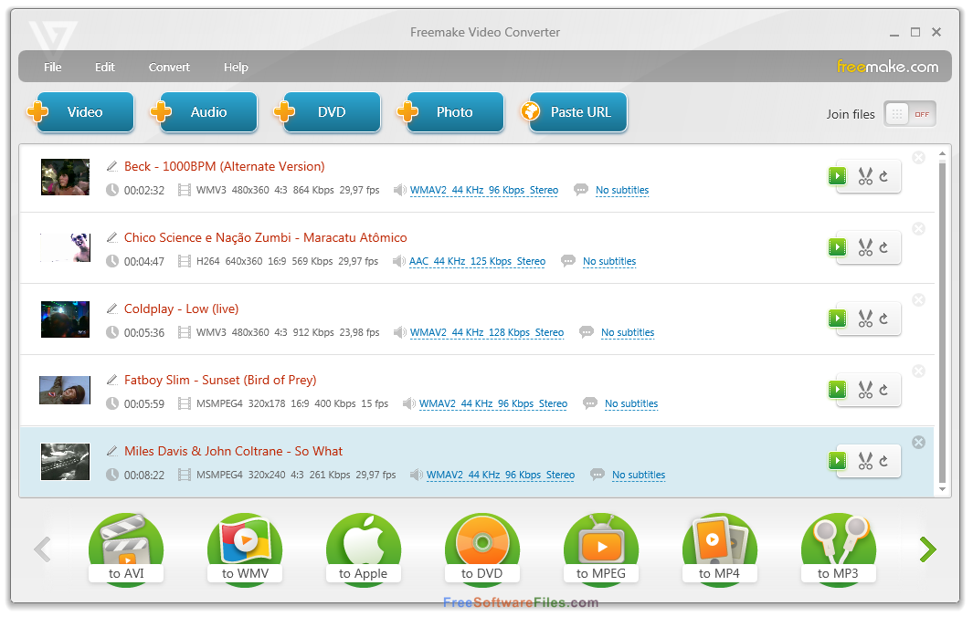Add Photo files

[451, 112]
